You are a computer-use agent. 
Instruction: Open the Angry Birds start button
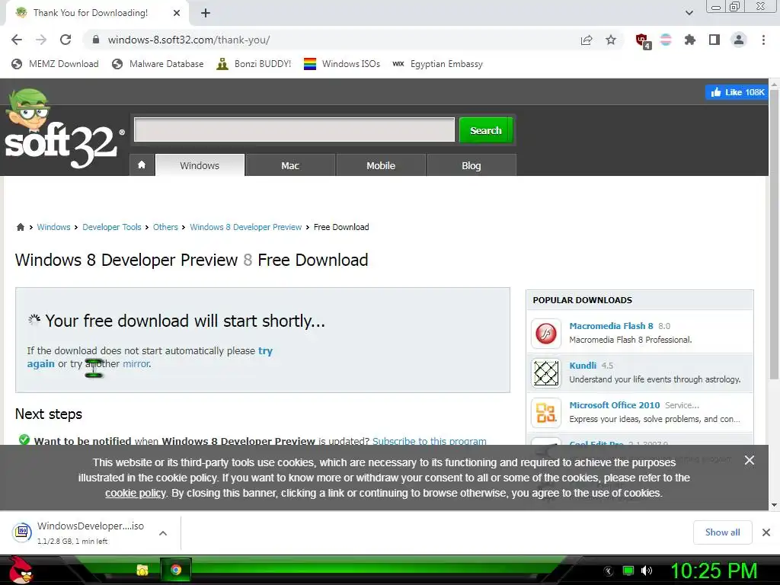[21, 570]
